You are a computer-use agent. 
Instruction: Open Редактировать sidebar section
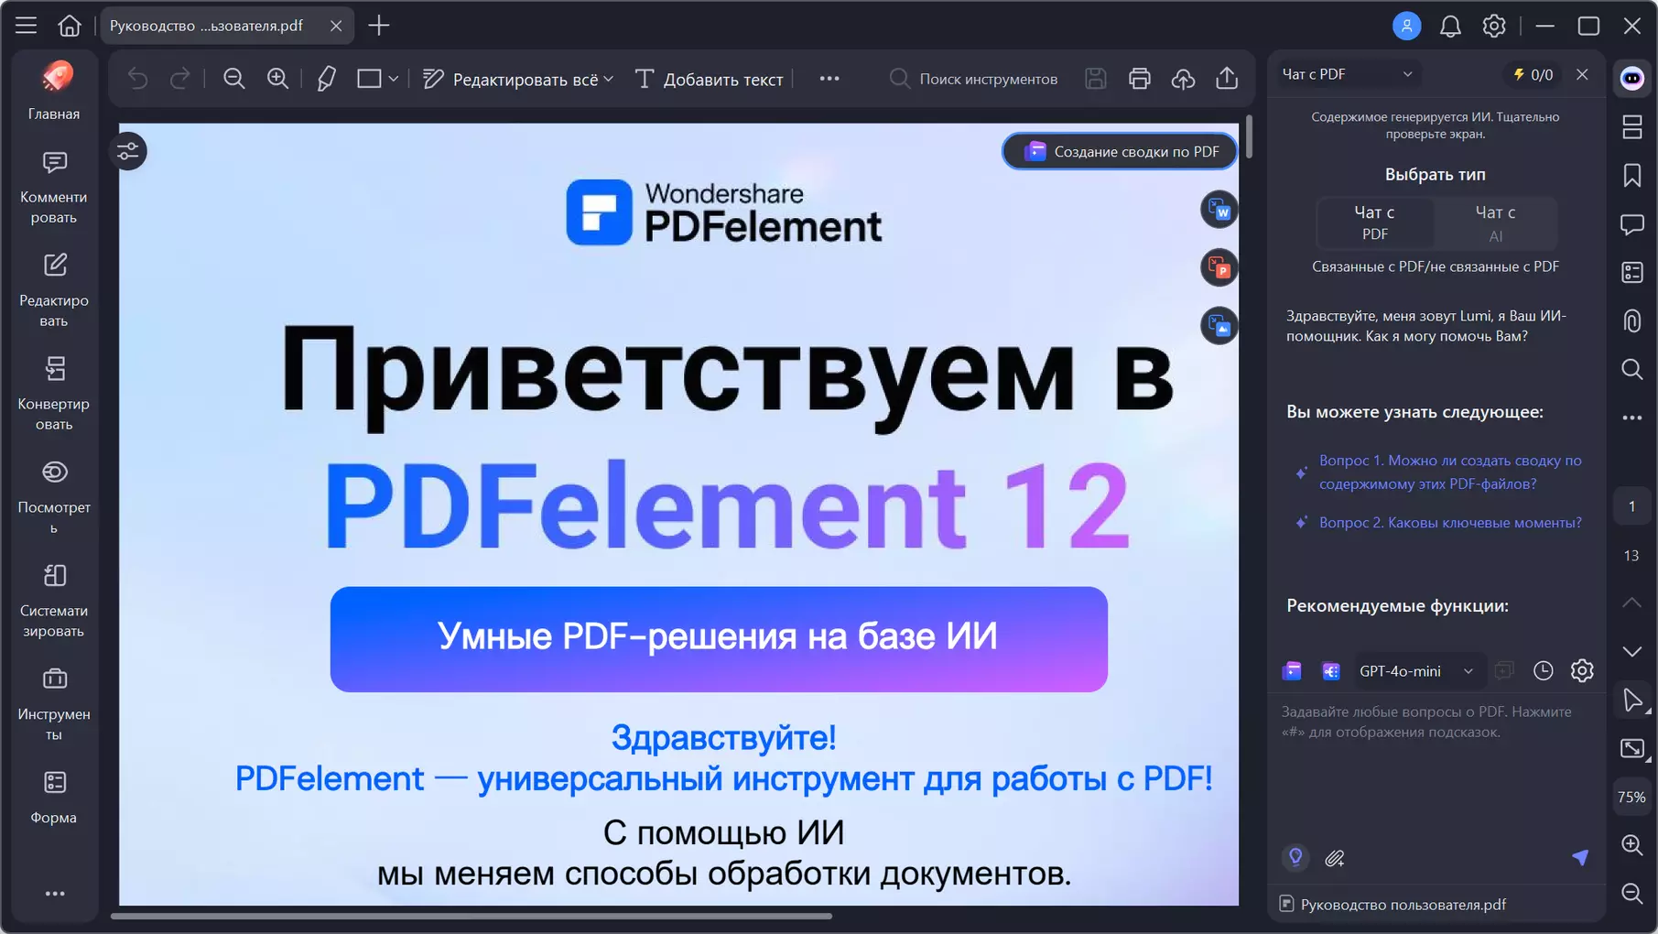54,290
